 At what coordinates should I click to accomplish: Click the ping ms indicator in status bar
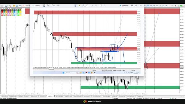coord(173,98)
